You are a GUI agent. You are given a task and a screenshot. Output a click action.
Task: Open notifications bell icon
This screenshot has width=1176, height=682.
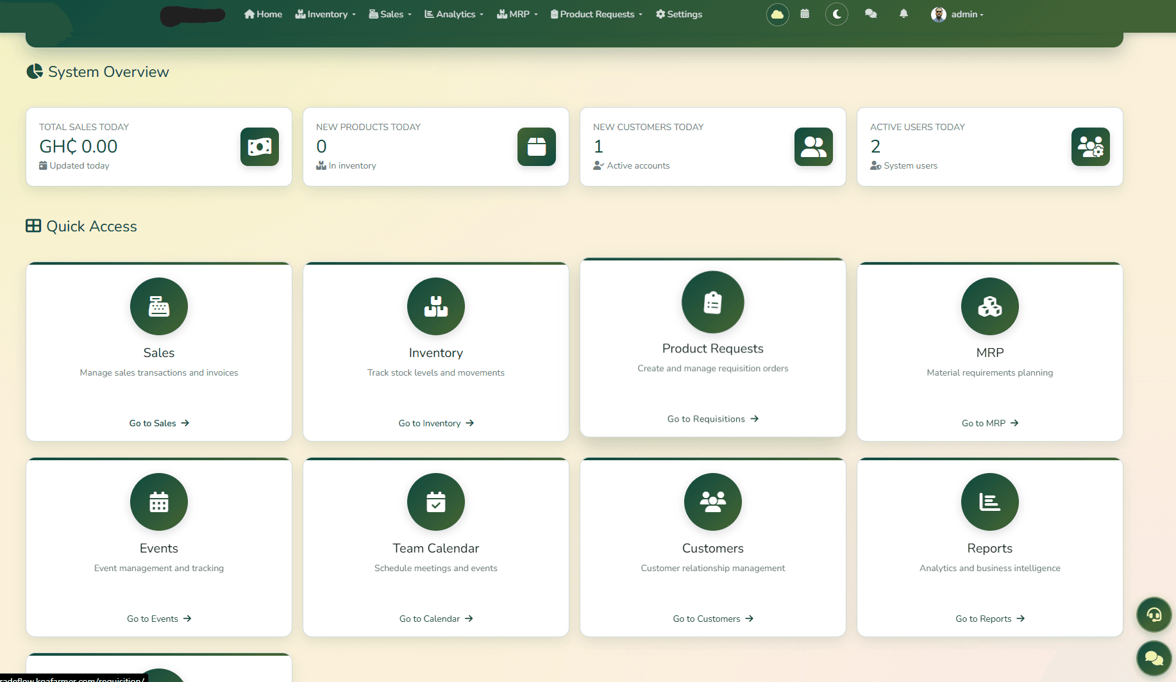[x=903, y=14]
